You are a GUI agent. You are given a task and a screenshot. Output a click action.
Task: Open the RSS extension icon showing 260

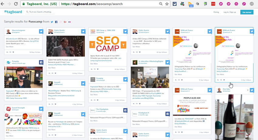pos(190,4)
